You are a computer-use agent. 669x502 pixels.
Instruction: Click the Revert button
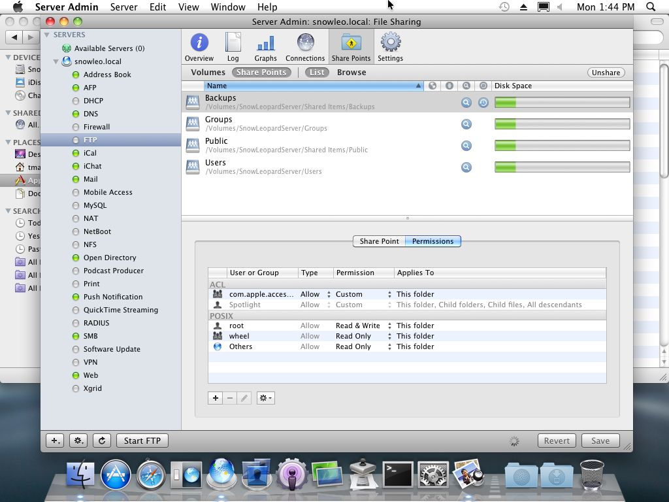point(557,441)
